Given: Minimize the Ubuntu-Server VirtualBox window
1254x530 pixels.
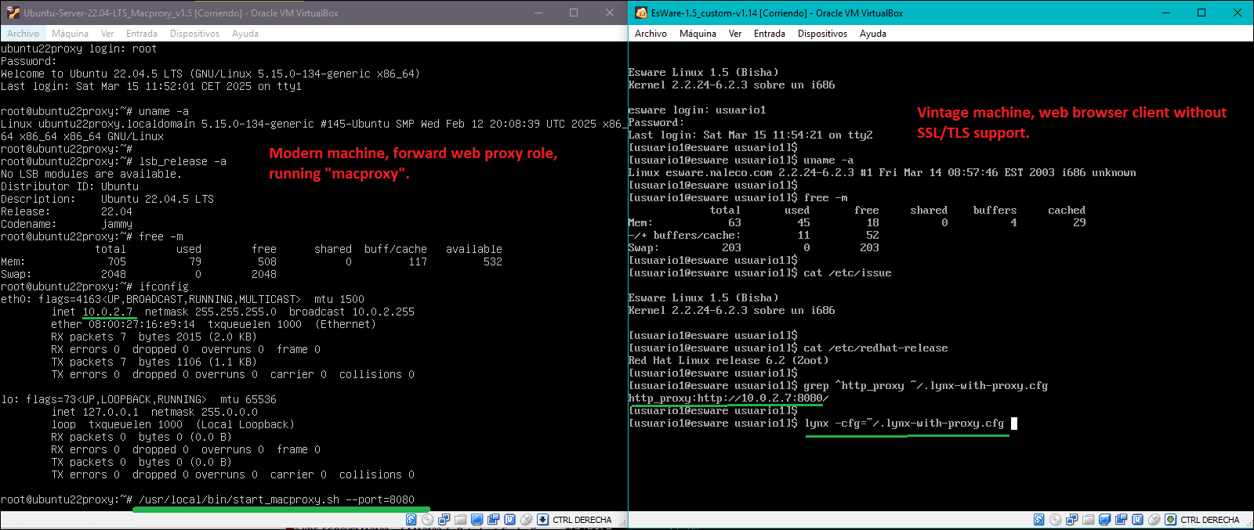Looking at the screenshot, I should (538, 13).
